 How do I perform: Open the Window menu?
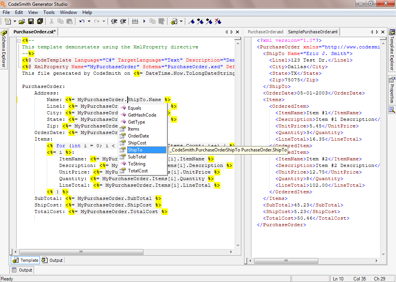68,12
